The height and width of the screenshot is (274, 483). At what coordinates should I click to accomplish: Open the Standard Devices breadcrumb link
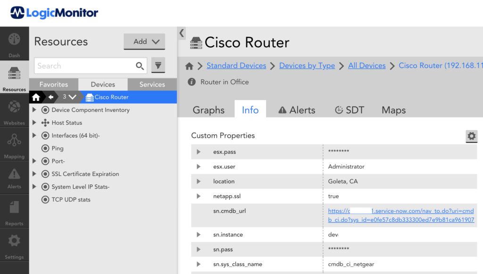(x=236, y=66)
